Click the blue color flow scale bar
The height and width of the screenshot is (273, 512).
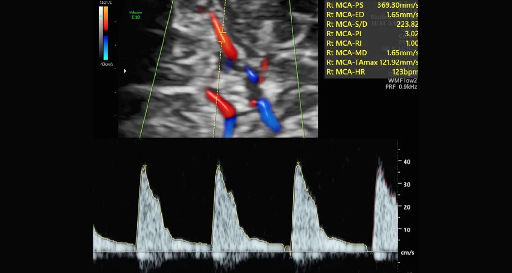(106, 47)
